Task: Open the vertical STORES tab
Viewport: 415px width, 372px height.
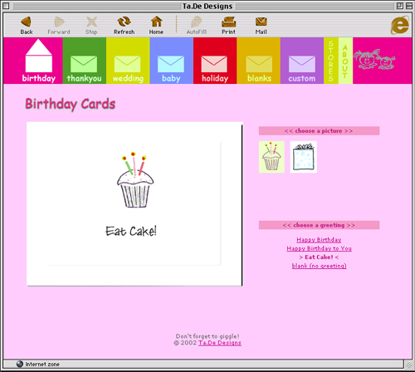Action: [x=331, y=61]
